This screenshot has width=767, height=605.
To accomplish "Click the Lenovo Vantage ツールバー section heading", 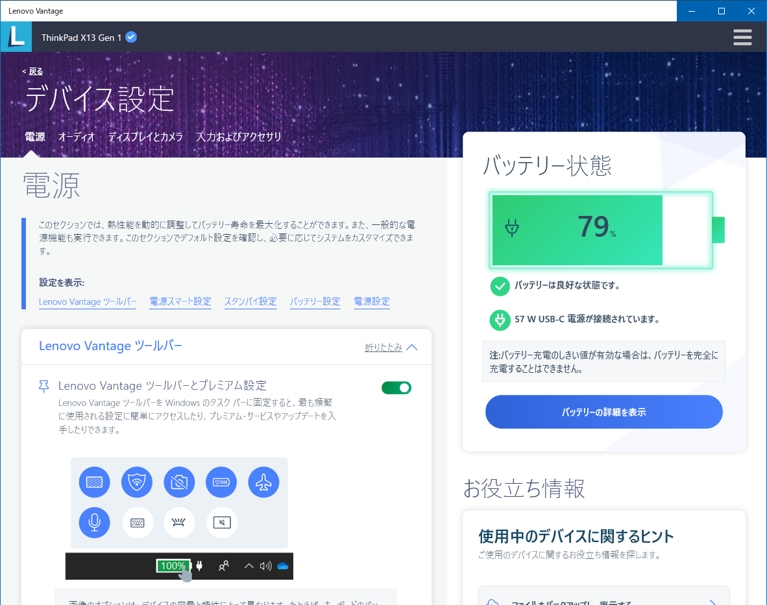I will click(x=110, y=346).
